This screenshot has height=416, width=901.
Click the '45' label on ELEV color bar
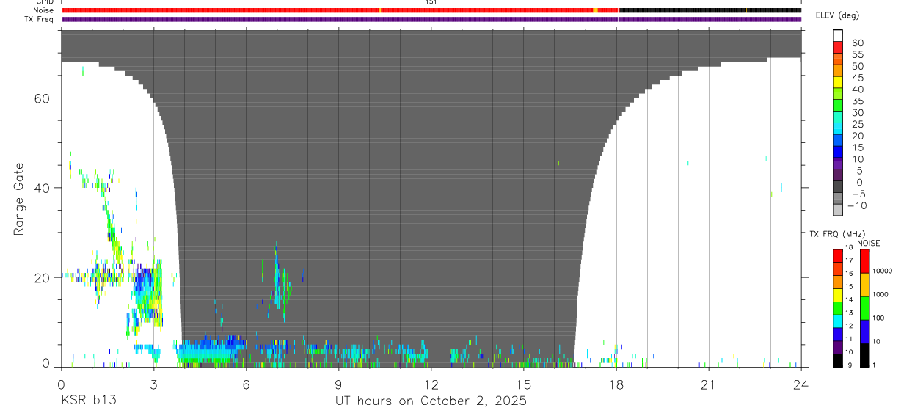pyautogui.click(x=857, y=79)
